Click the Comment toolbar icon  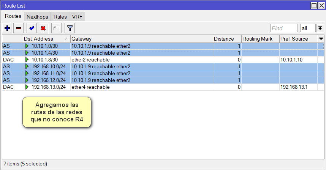coord(56,28)
